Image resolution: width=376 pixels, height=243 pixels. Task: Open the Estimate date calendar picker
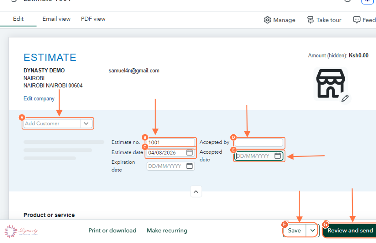point(190,153)
